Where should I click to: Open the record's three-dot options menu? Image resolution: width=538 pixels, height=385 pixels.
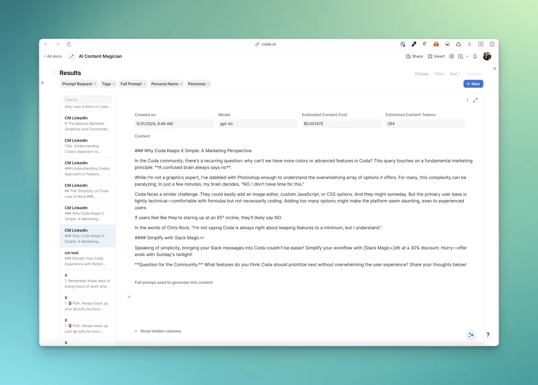tap(468, 100)
